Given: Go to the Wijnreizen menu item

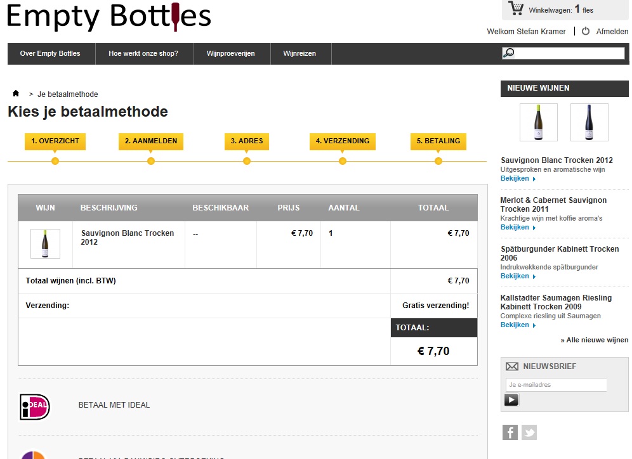Looking at the screenshot, I should pyautogui.click(x=300, y=54).
